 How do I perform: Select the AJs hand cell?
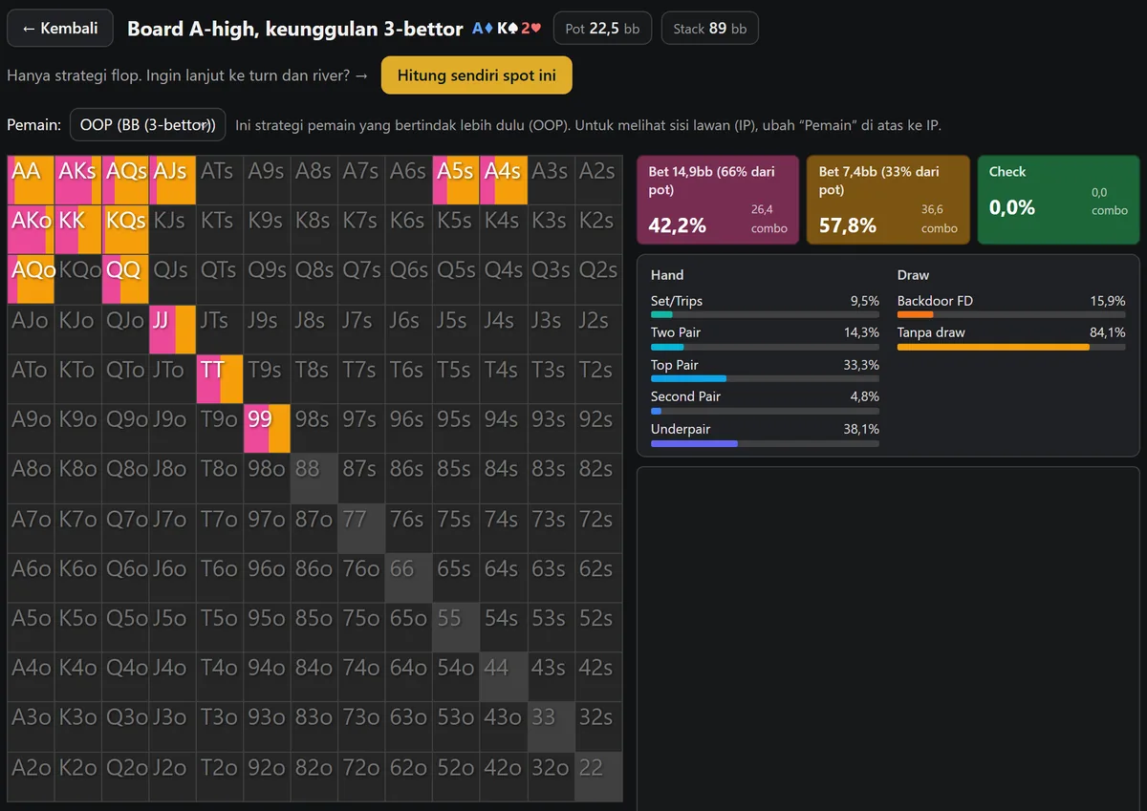pyautogui.click(x=173, y=180)
